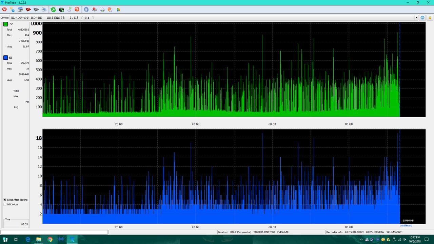This screenshot has height=244, width=434.
Task: Click the green LDC color swatch
Action: (x=5, y=24)
